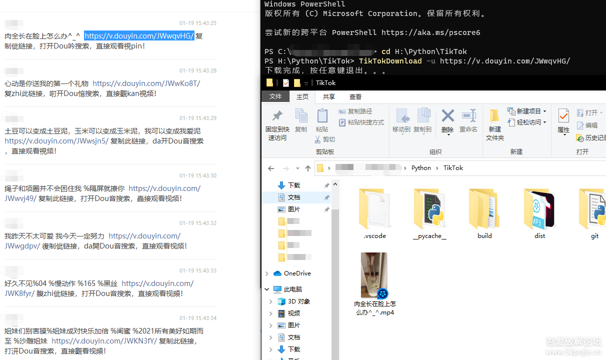The width and height of the screenshot is (606, 360).
Task: Click the navigation pane scroll up arrow
Action: click(x=335, y=184)
